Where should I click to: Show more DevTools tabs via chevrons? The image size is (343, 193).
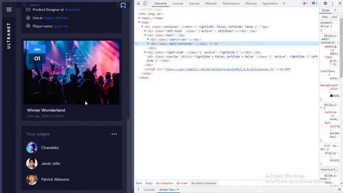pos(284,3)
